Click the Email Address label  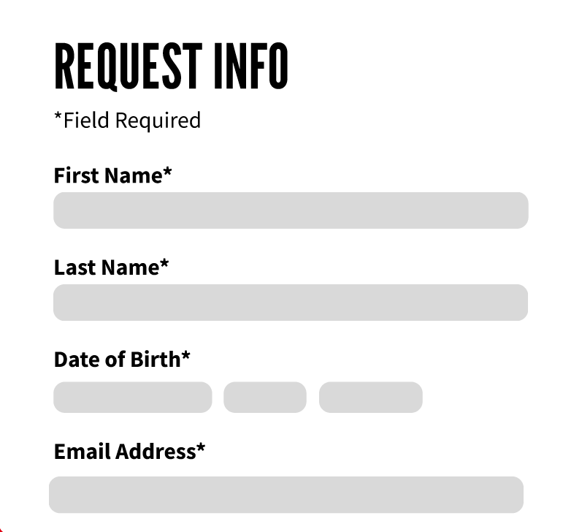124,452
